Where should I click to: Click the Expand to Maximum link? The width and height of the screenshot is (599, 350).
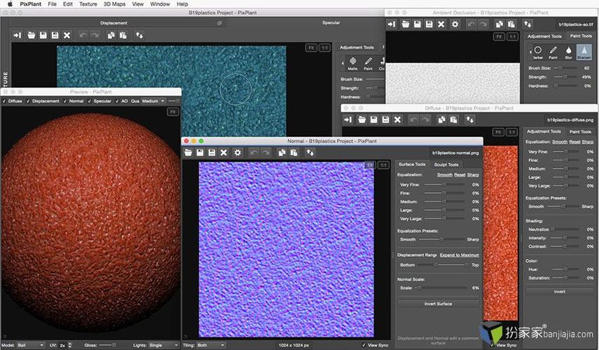[x=459, y=255]
